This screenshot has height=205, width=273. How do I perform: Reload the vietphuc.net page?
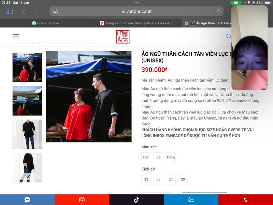click(218, 11)
